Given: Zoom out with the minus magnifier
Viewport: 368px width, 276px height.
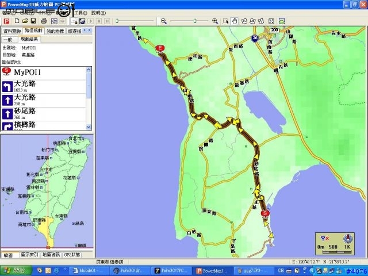Looking at the screenshot, I should pos(163,21).
